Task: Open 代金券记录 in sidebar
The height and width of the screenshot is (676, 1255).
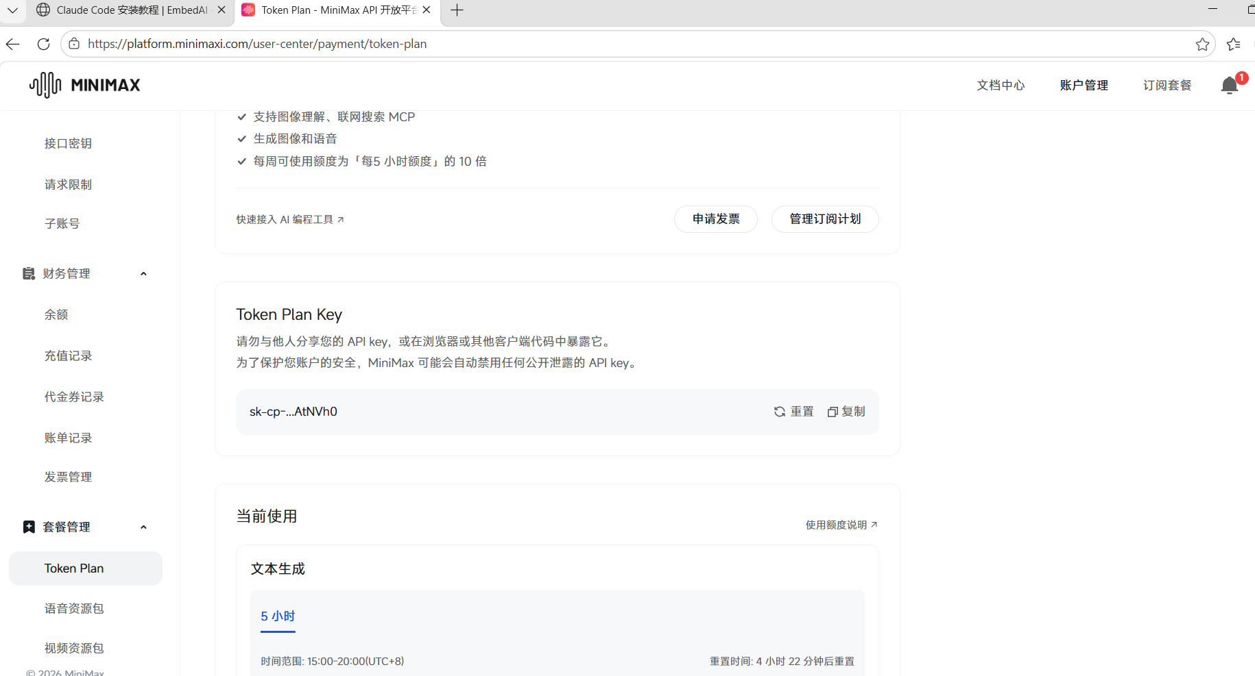Action: coord(74,397)
